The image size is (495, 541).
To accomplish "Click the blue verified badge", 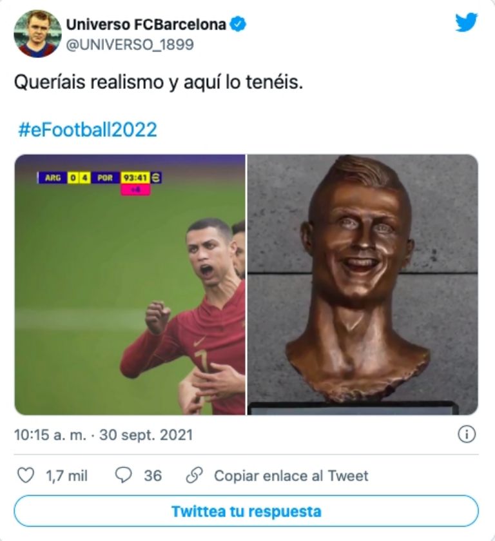I will pyautogui.click(x=239, y=25).
